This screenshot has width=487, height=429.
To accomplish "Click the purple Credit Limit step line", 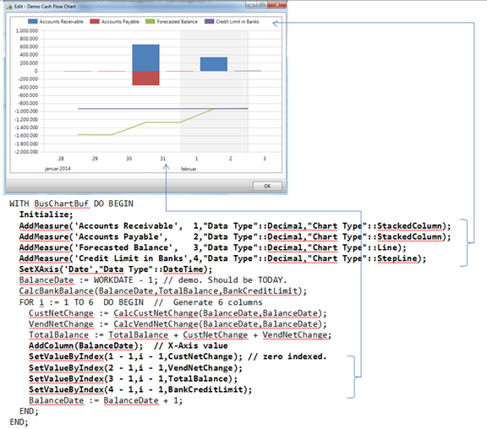I will click(163, 109).
